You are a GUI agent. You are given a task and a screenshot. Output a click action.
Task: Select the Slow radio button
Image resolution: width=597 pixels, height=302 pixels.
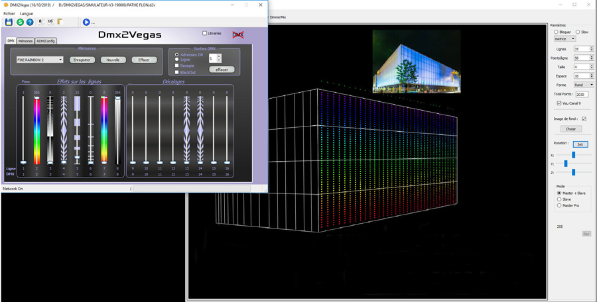(578, 32)
